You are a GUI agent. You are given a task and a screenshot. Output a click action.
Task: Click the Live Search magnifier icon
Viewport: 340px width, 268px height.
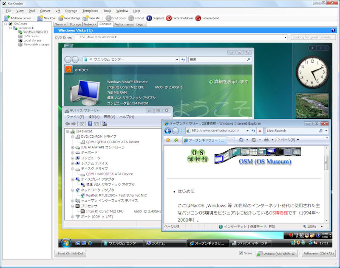point(321,131)
